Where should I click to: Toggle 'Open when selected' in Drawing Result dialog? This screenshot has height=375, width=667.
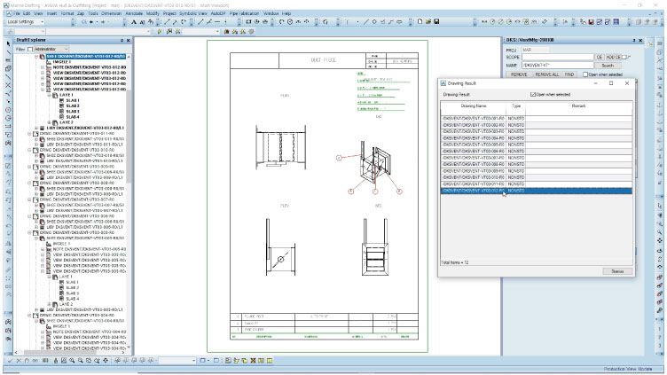[x=533, y=94]
